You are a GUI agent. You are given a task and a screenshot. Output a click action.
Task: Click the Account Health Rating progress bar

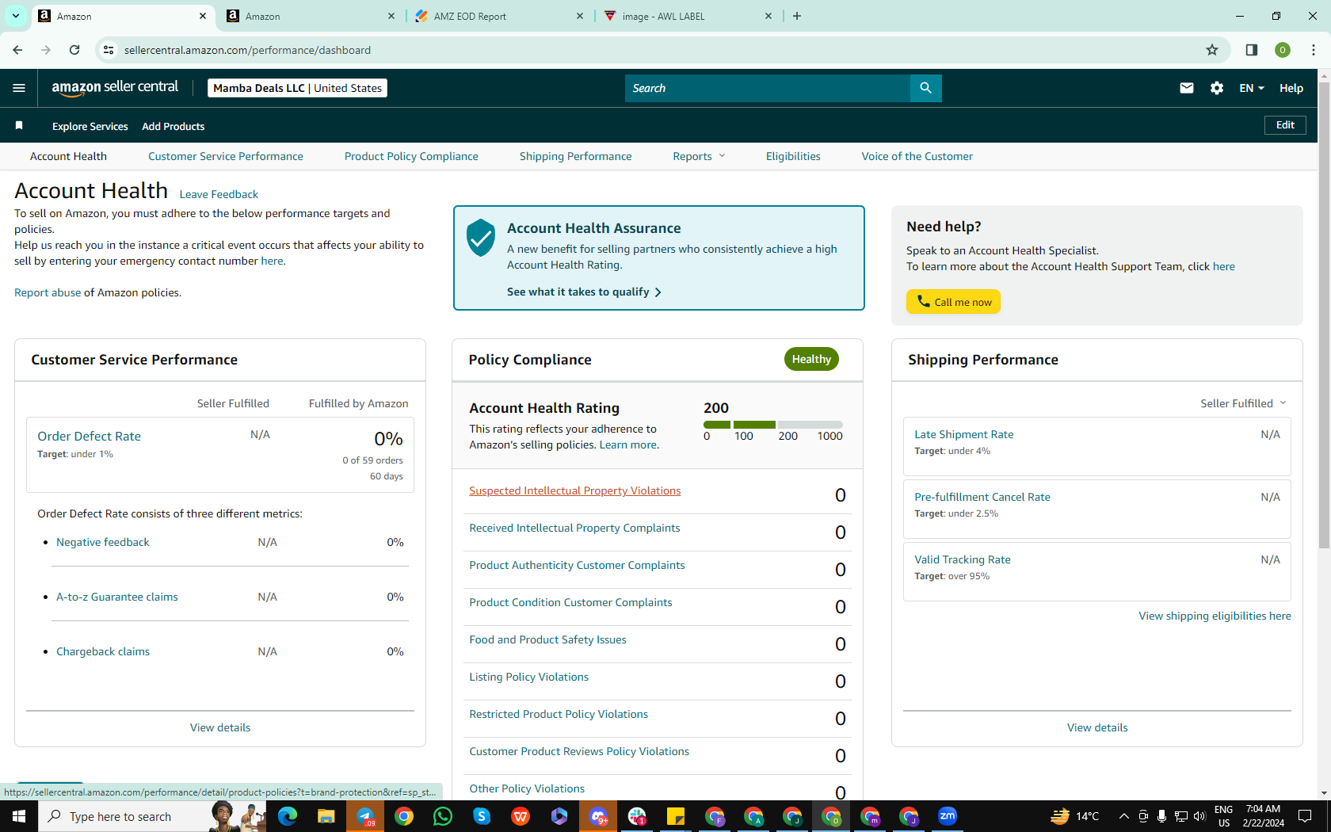773,425
